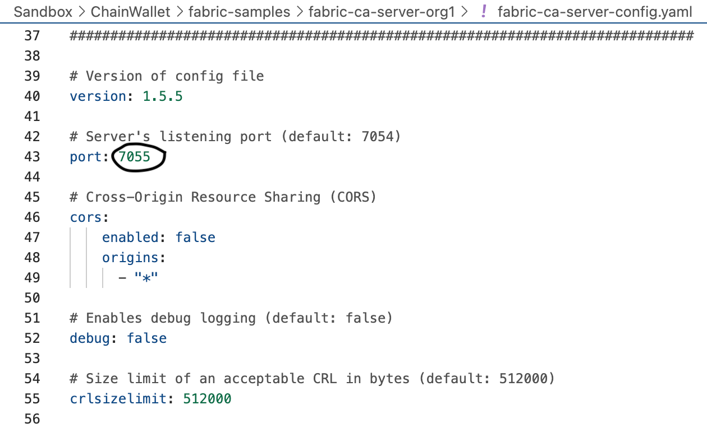
Task: Expand chevron after ChainWallet breadcrumb
Action: pyautogui.click(x=181, y=12)
